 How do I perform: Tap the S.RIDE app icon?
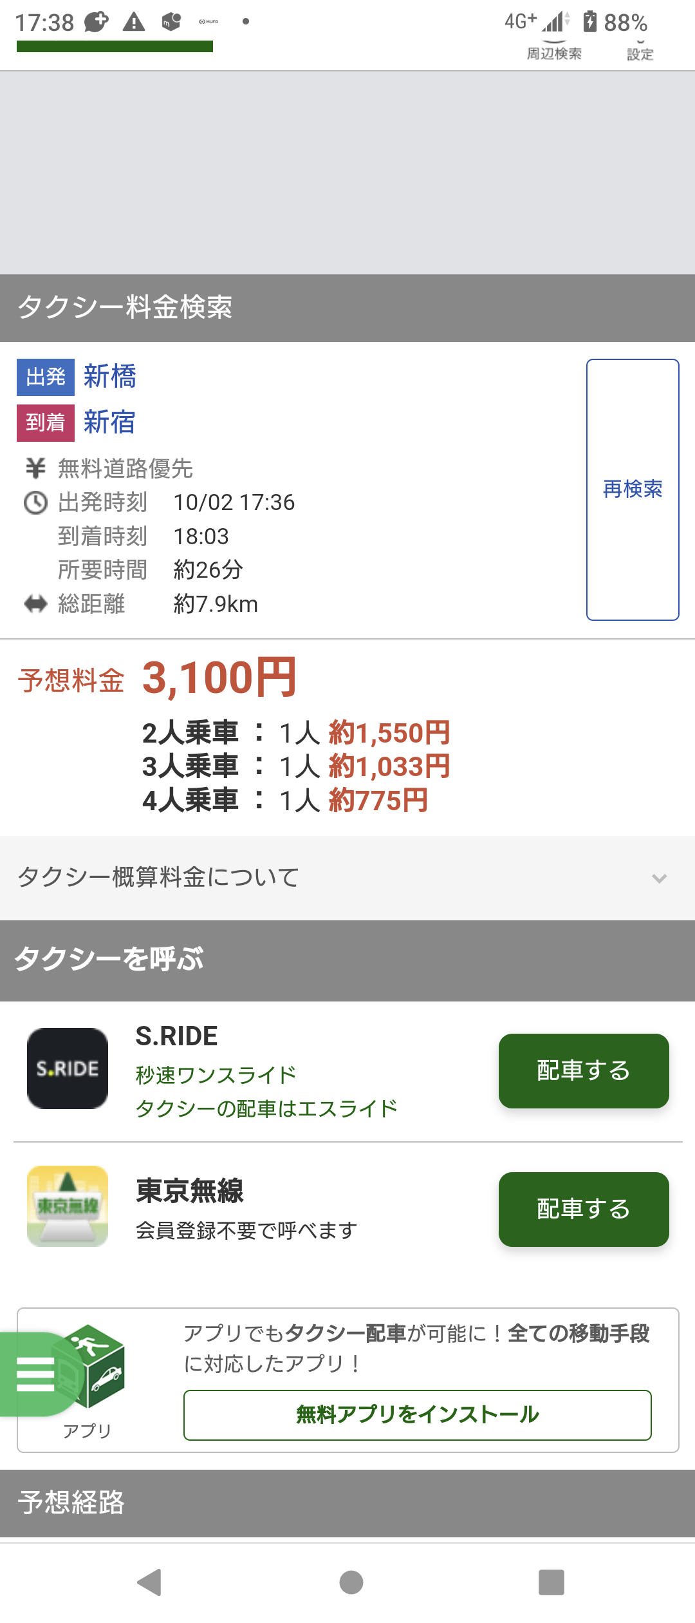tap(68, 1068)
